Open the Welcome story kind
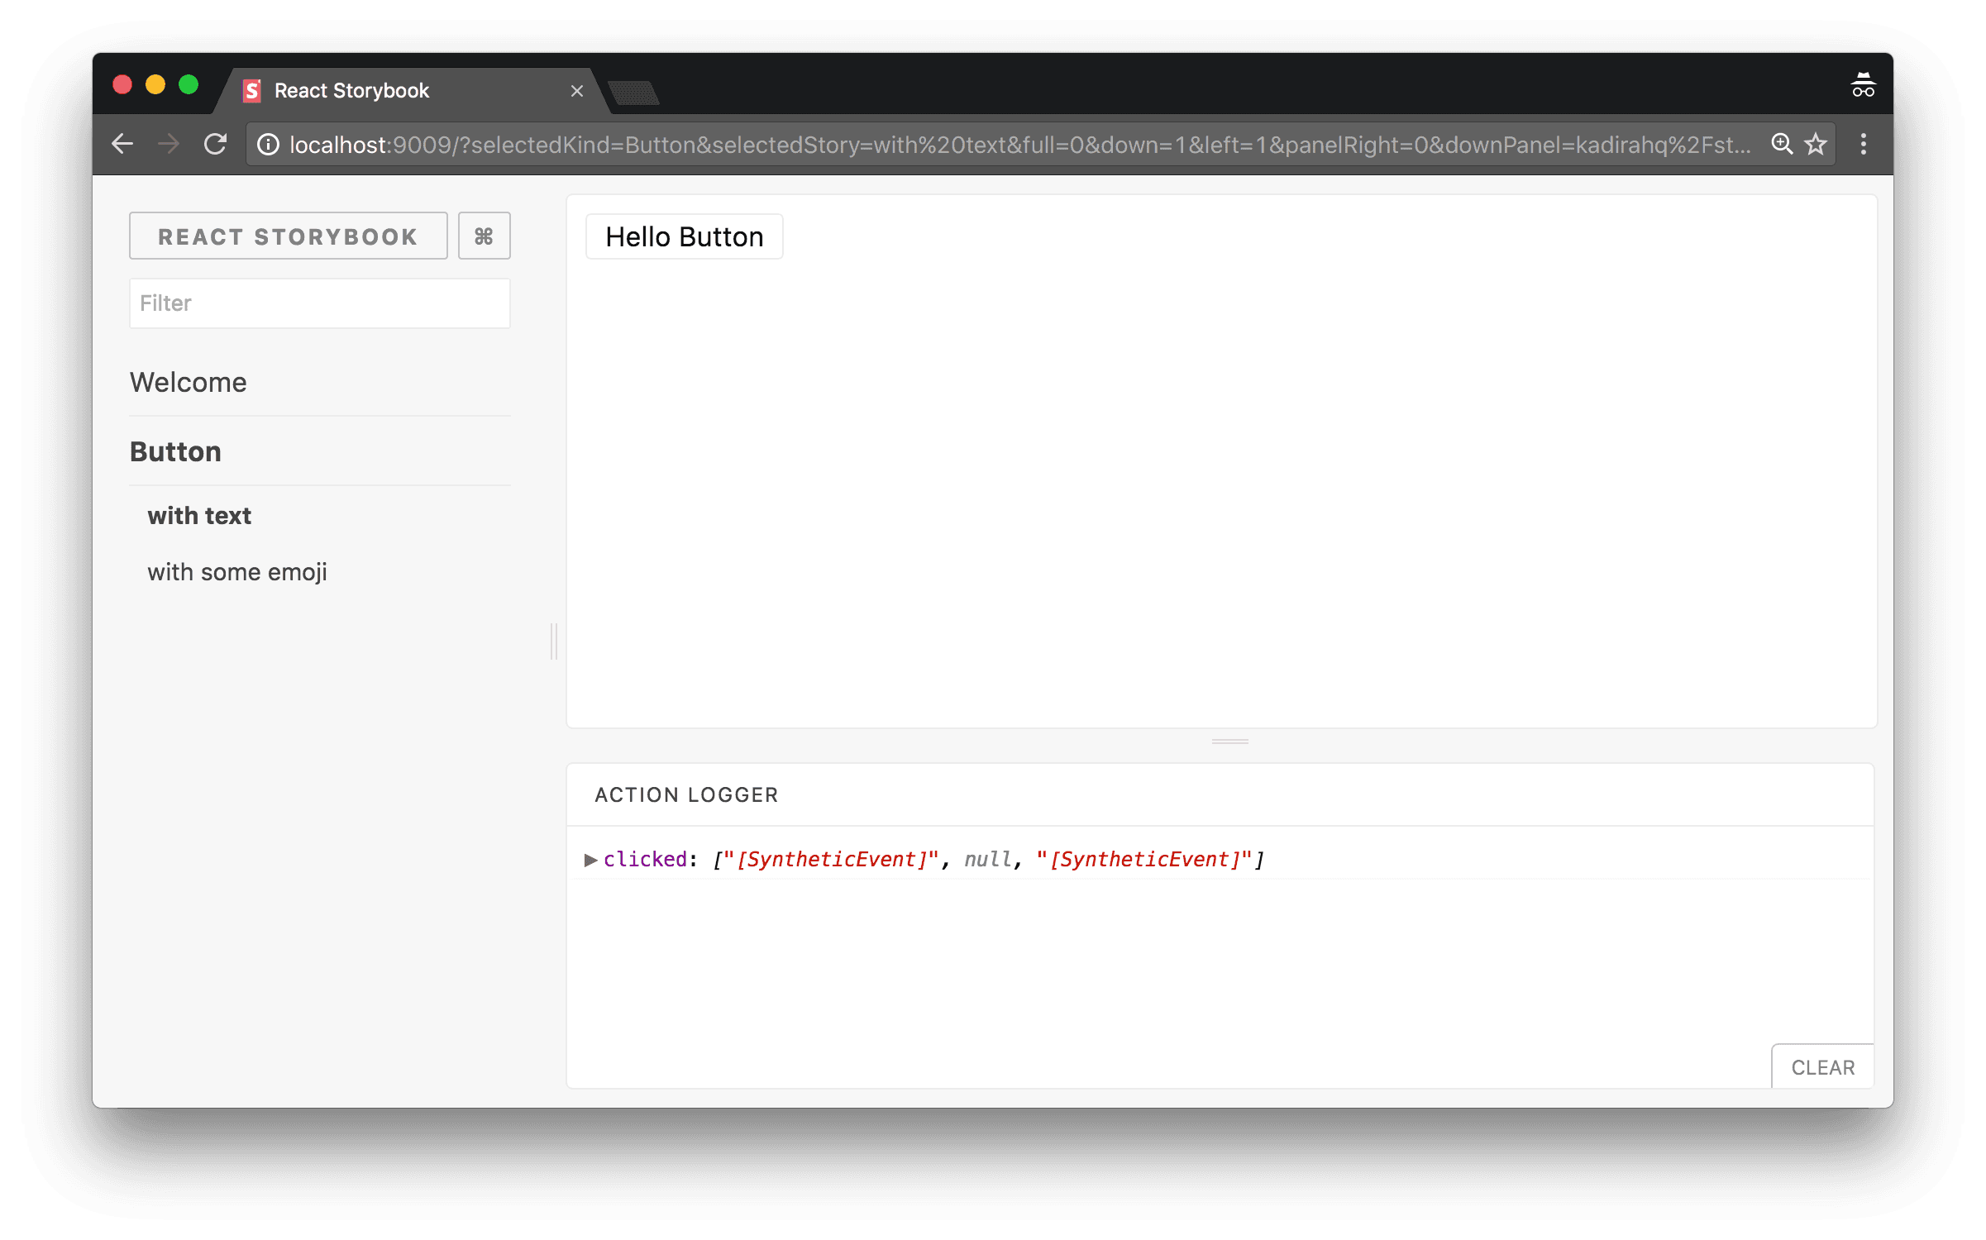This screenshot has height=1240, width=1986. click(189, 382)
